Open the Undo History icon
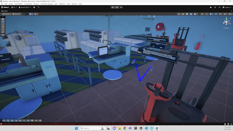Viewport: 233px width, 131px height. pos(215,7)
